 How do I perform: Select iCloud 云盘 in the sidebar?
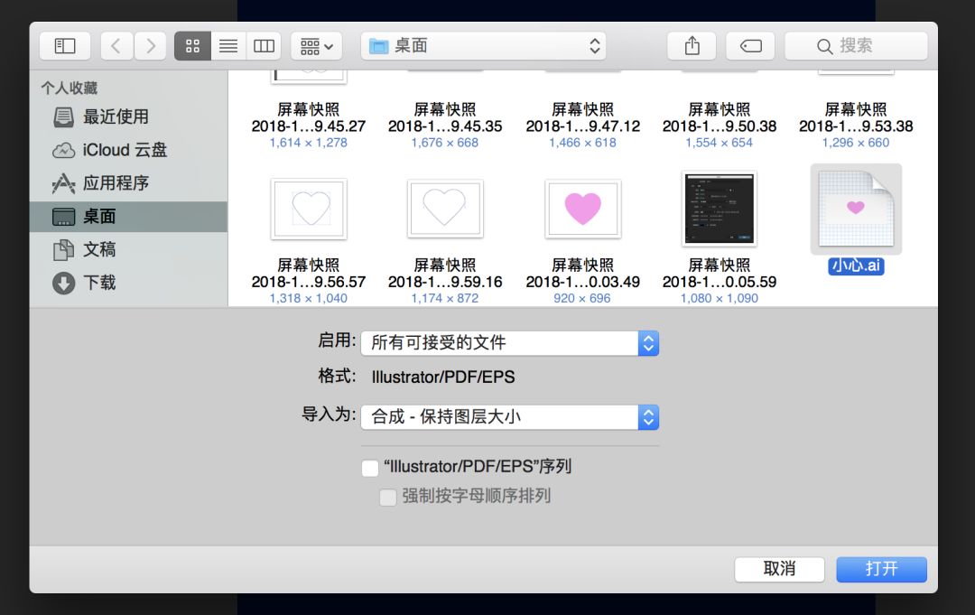(x=129, y=150)
